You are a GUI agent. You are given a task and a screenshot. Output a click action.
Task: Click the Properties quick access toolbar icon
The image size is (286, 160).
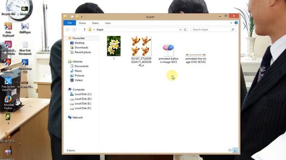(x=72, y=17)
